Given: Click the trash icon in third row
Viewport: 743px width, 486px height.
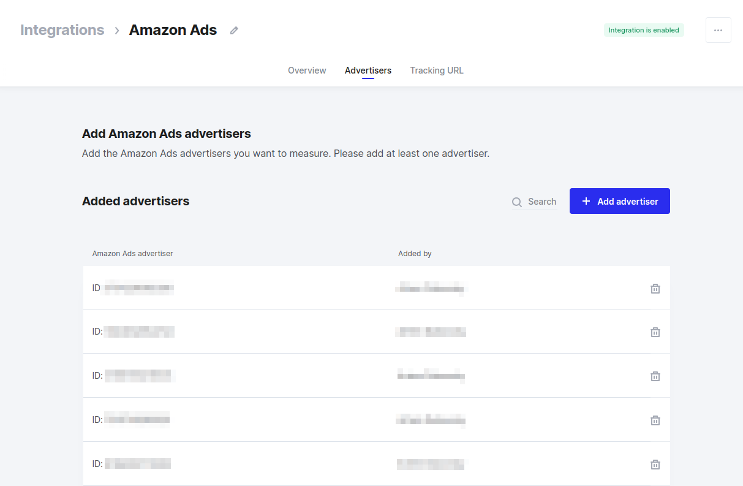Looking at the screenshot, I should click(x=655, y=376).
